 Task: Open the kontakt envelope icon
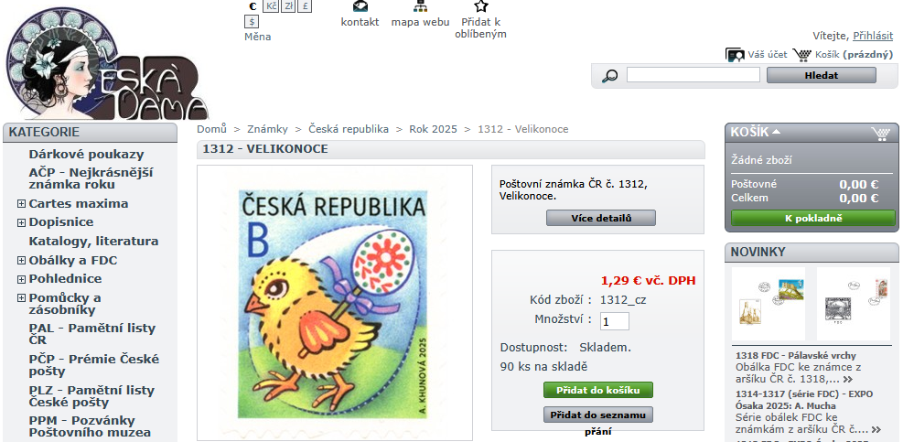tap(360, 7)
